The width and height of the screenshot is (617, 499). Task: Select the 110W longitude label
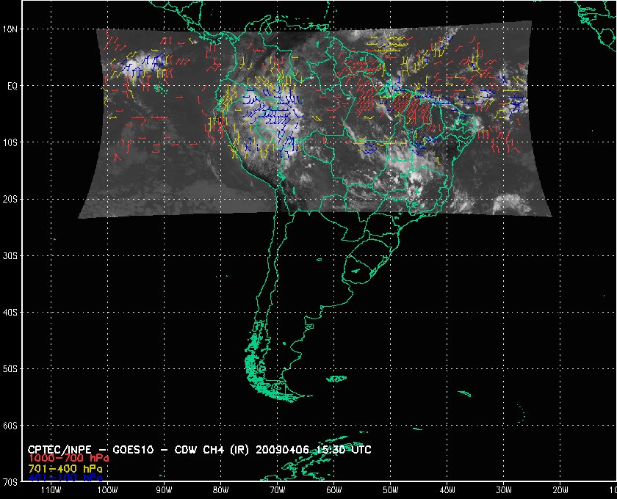click(51, 490)
